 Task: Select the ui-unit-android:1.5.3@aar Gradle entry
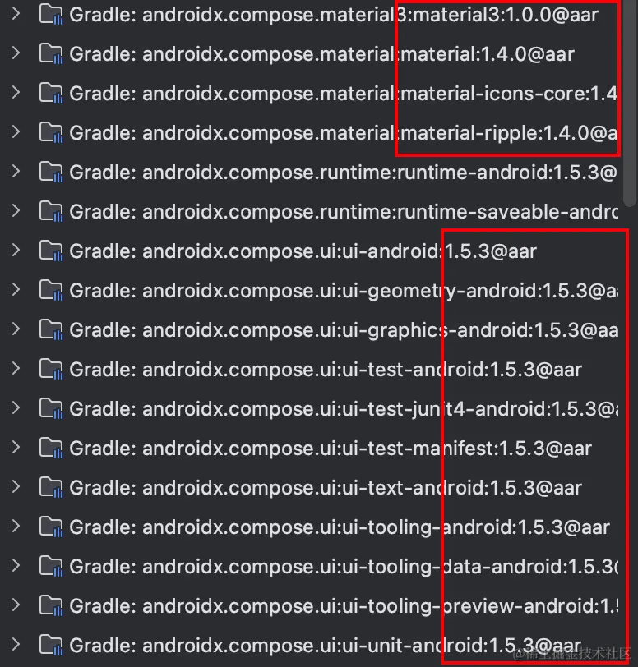(326, 646)
